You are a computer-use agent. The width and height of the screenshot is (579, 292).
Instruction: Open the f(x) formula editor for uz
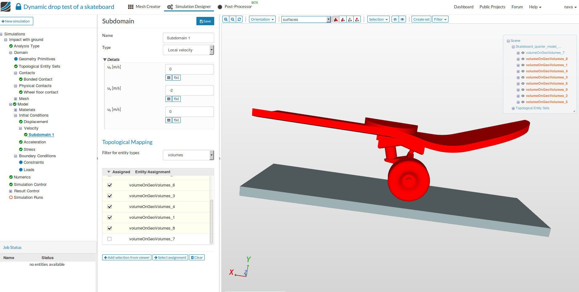pyautogui.click(x=176, y=120)
